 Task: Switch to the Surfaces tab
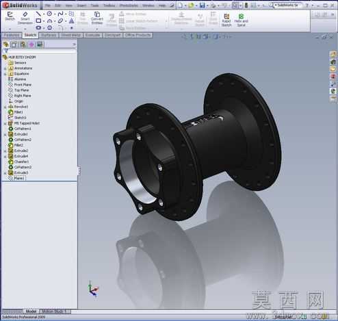tap(49, 35)
